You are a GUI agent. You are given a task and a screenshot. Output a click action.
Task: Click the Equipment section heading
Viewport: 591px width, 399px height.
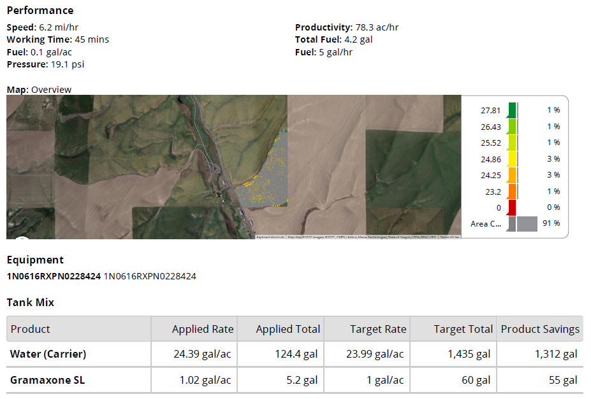click(36, 260)
